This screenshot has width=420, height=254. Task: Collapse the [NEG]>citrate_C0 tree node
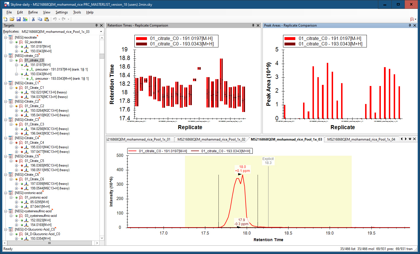pos(5,56)
